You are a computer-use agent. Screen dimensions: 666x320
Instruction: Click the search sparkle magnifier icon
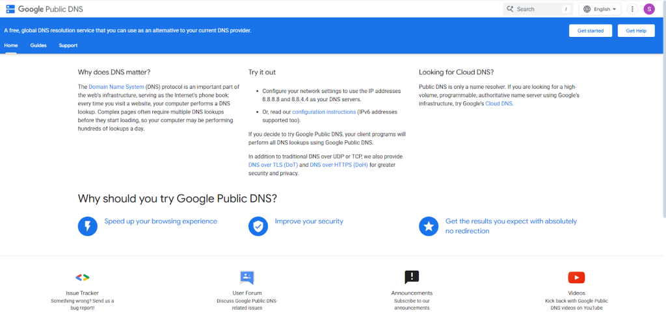(x=510, y=9)
